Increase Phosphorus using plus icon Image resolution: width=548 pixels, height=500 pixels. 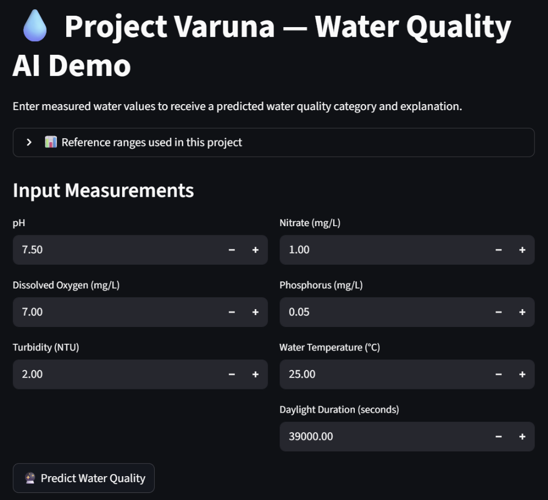coord(522,312)
